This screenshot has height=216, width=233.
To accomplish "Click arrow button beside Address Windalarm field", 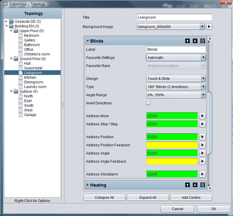I will 202,174.
